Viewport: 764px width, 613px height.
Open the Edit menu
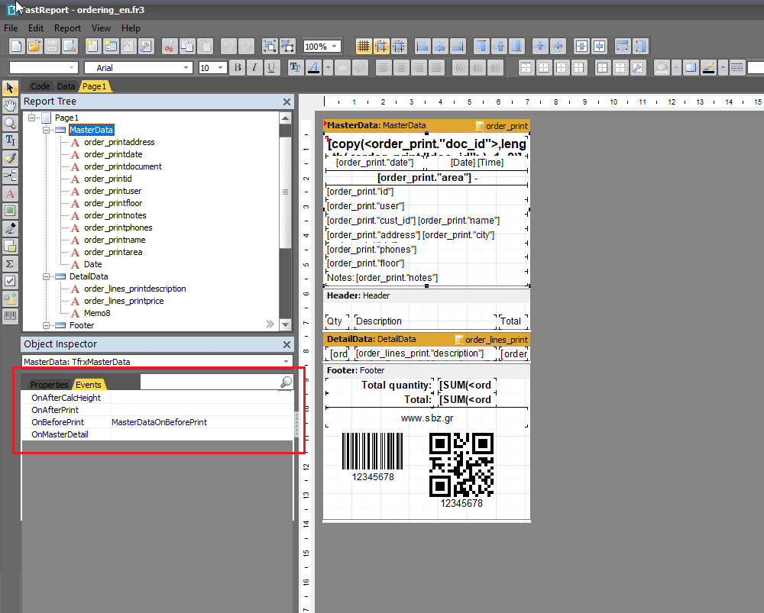pyautogui.click(x=36, y=28)
